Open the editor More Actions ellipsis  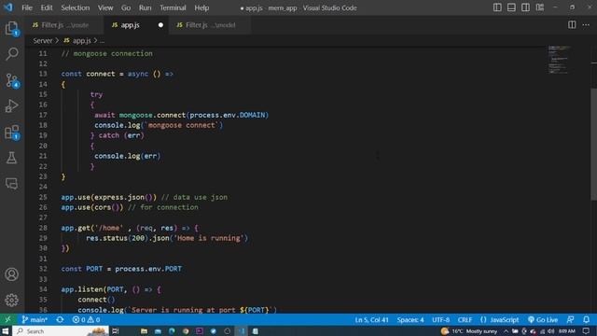click(x=586, y=25)
